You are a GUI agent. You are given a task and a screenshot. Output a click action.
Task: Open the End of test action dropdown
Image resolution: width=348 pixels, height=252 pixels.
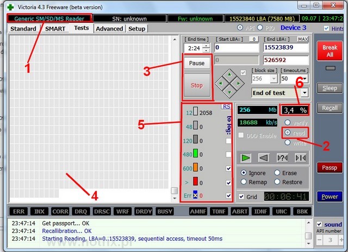pyautogui.click(x=304, y=93)
